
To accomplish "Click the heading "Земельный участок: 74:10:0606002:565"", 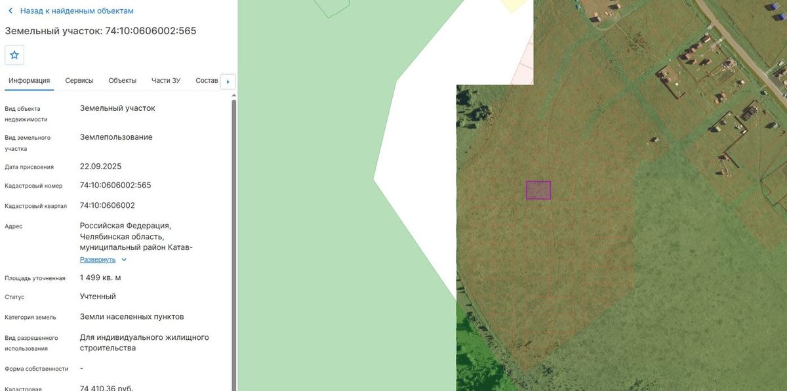I will [x=101, y=31].
